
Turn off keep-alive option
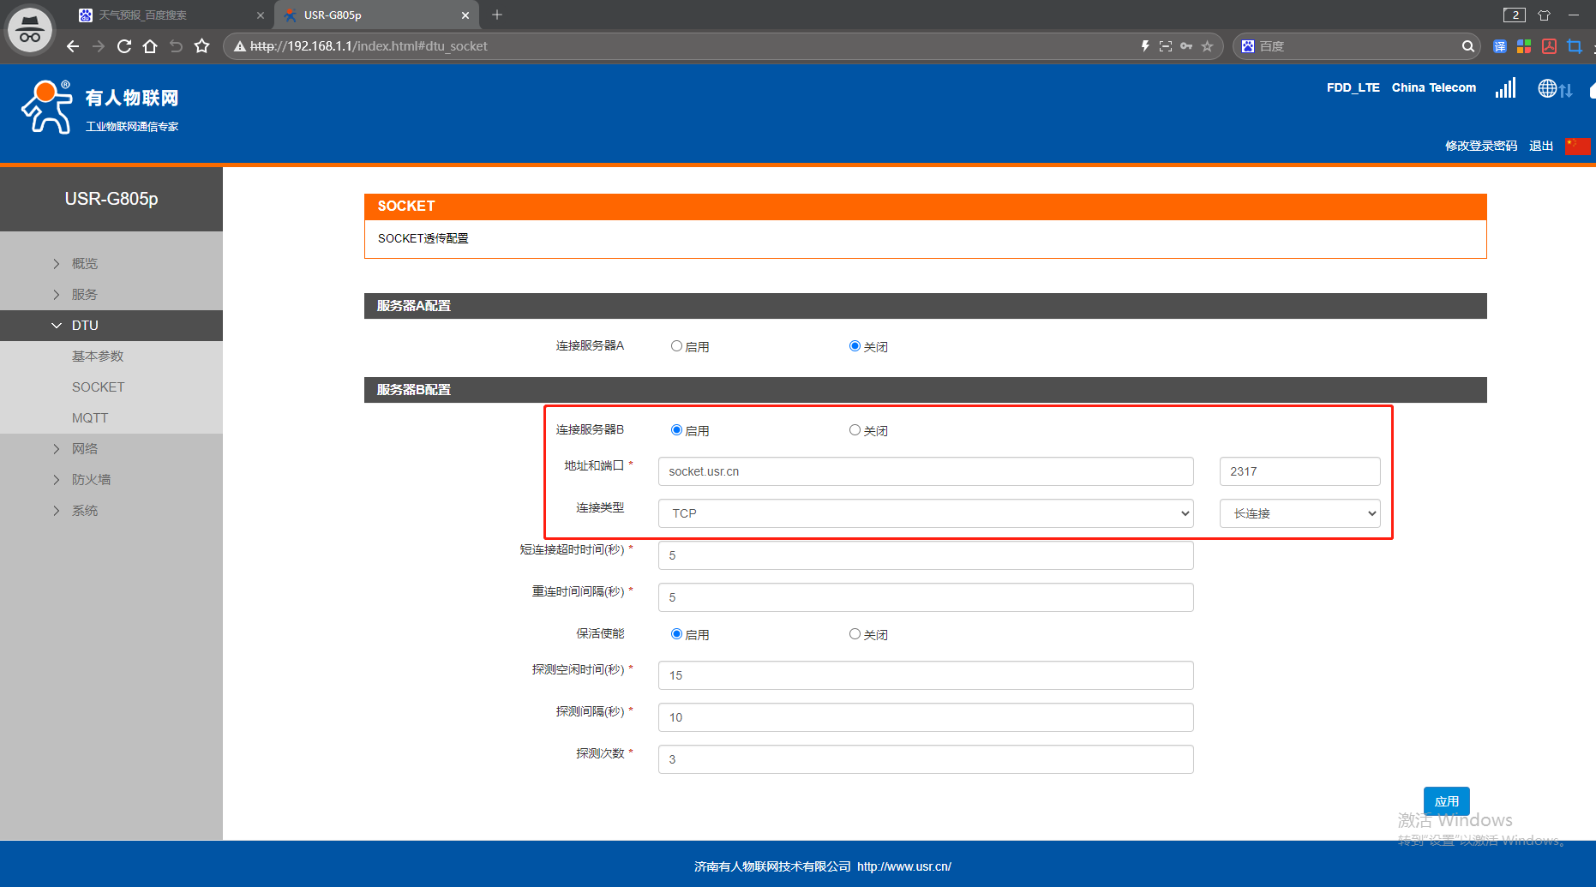[855, 634]
